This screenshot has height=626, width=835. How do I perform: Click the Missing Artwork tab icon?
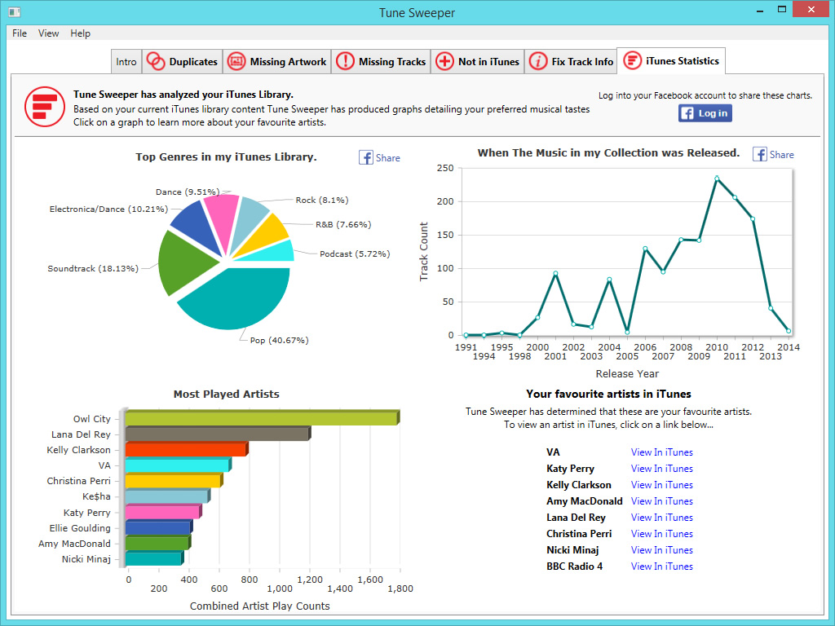236,61
